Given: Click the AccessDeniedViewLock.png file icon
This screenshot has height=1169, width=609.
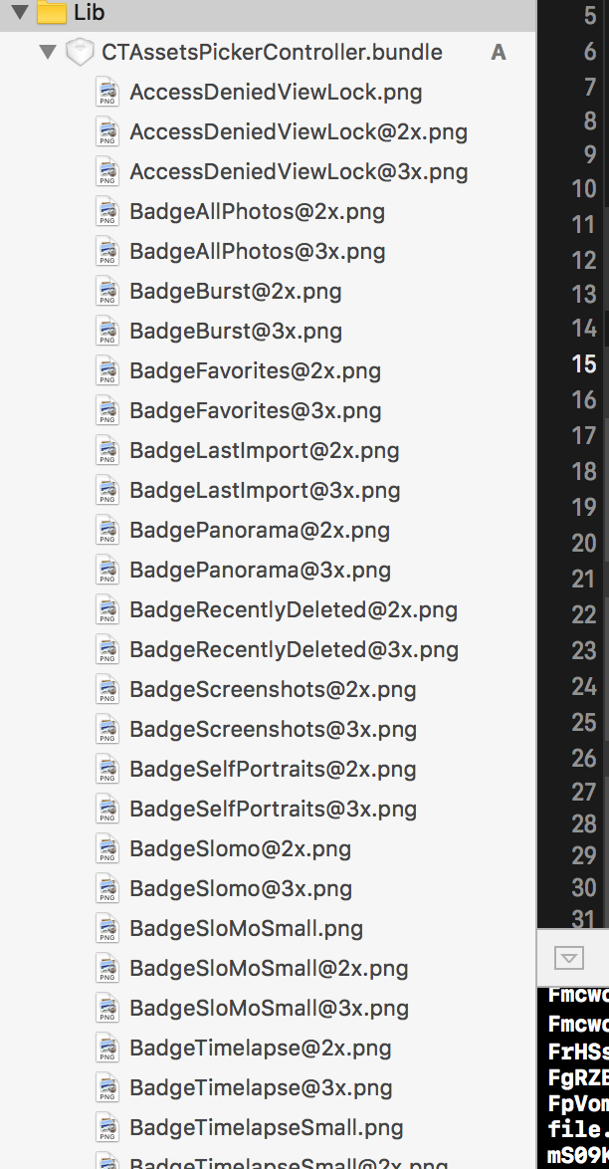Looking at the screenshot, I should pyautogui.click(x=107, y=93).
